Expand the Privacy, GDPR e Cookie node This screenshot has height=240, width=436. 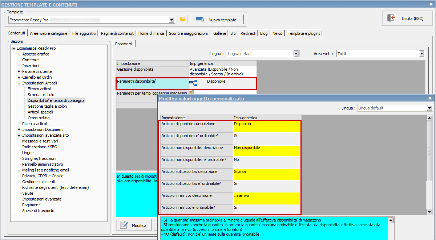coord(19,176)
